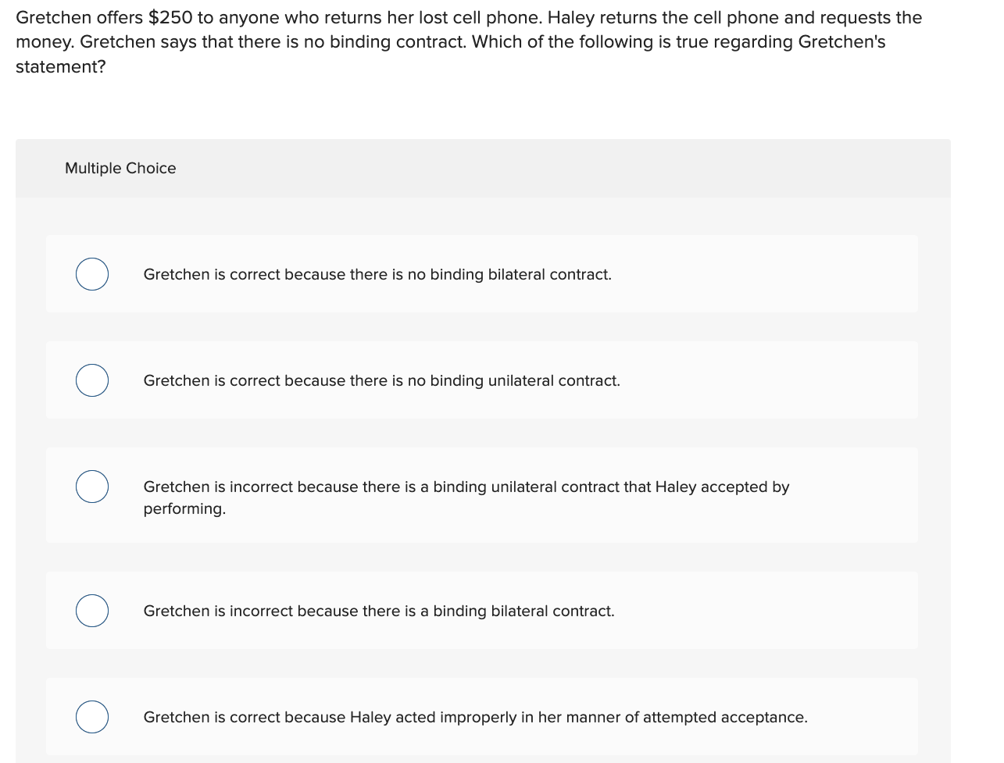Viewport: 1004px width, 763px height.
Task: Click the 'Multiple Choice' heading label
Action: tap(120, 168)
